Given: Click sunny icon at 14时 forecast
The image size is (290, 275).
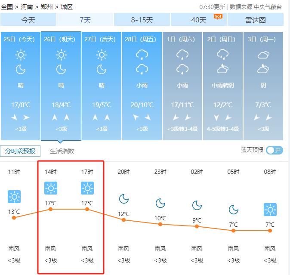Looking at the screenshot, I should [x=51, y=188].
